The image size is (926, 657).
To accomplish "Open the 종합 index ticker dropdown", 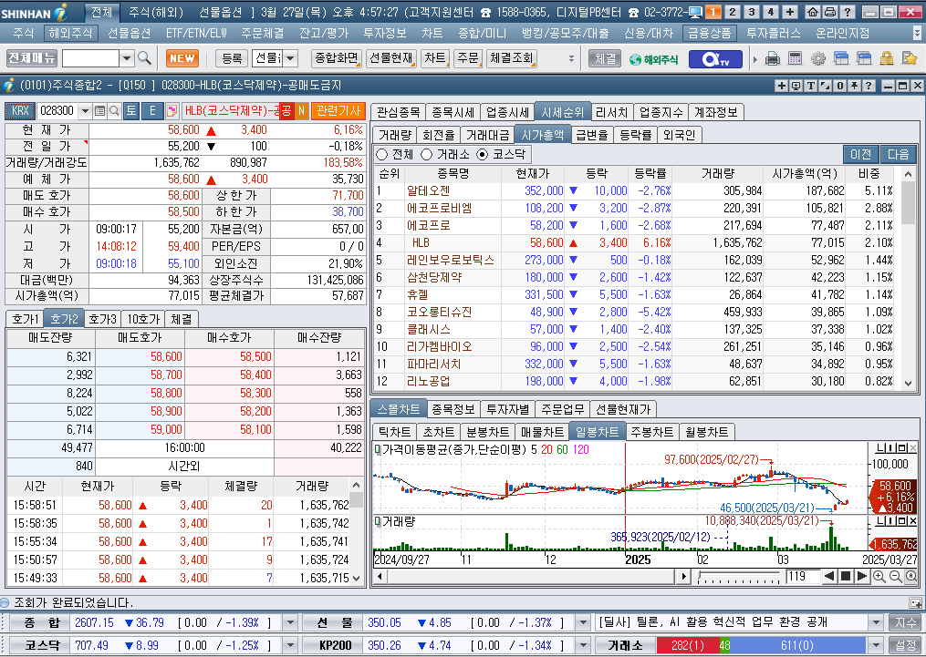I will (x=290, y=622).
